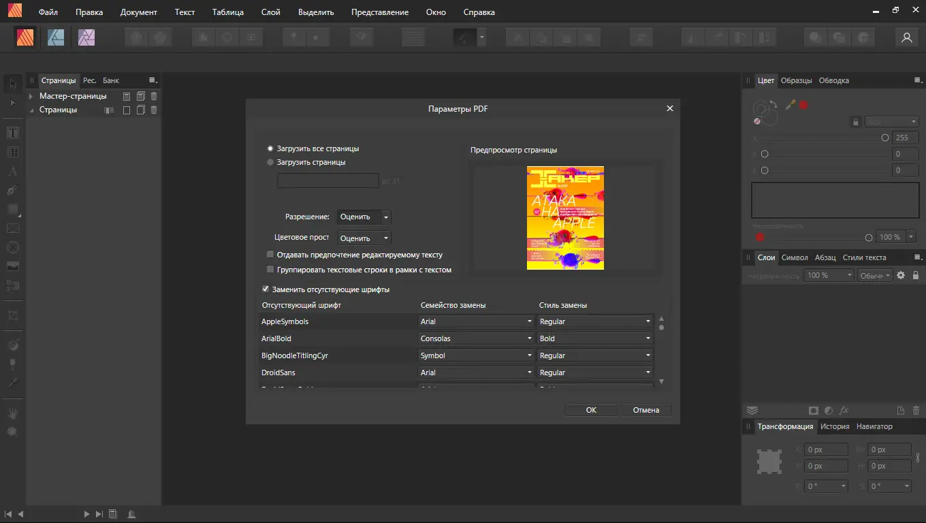Select the Vector Crop tool

[x=12, y=315]
